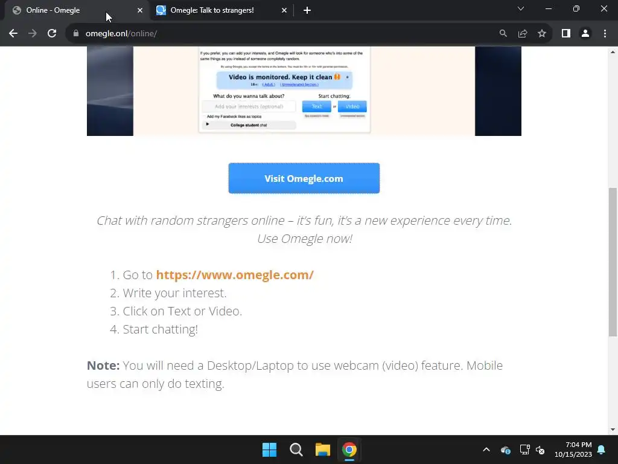
Task: Open Windows taskbar search
Action: pyautogui.click(x=296, y=449)
